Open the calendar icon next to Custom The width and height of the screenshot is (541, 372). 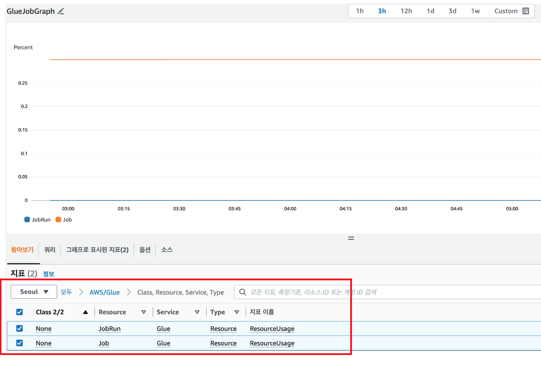[526, 11]
